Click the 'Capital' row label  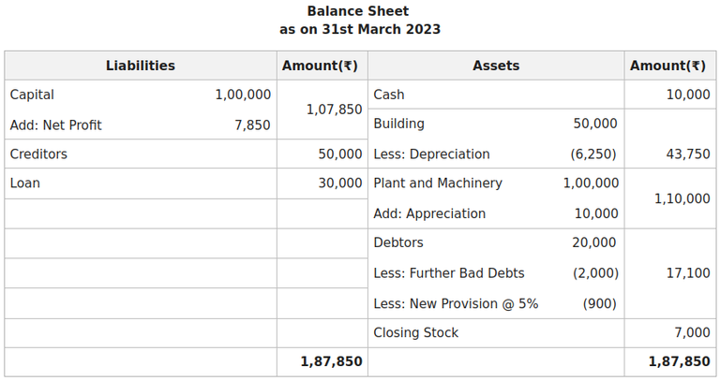click(x=32, y=95)
